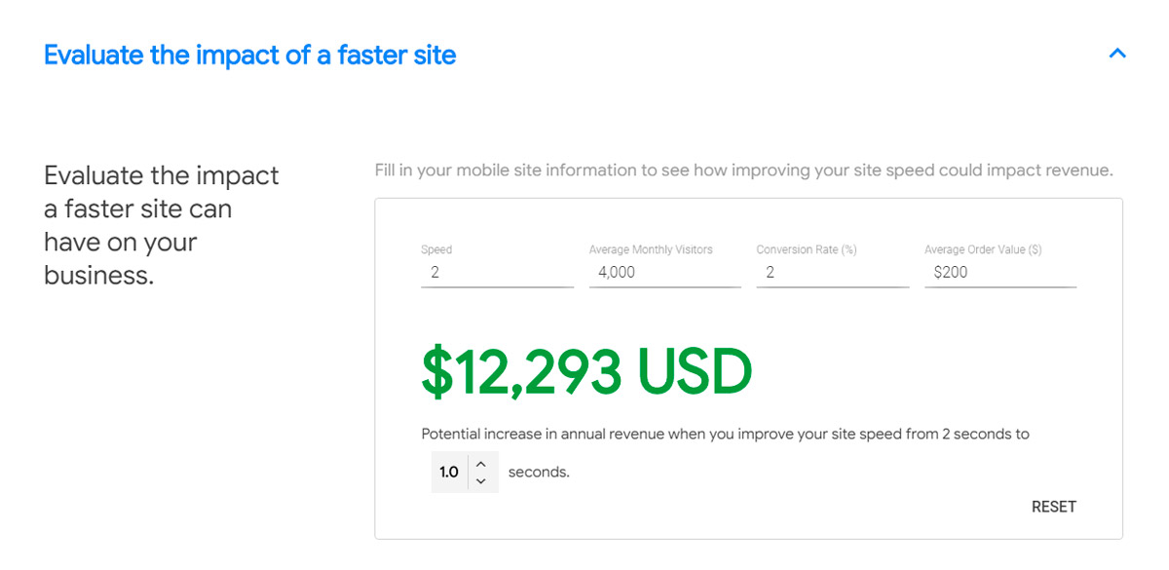Image resolution: width=1169 pixels, height=570 pixels.
Task: Click the Average Monthly Visitors field showing 4,000
Action: [x=663, y=272]
